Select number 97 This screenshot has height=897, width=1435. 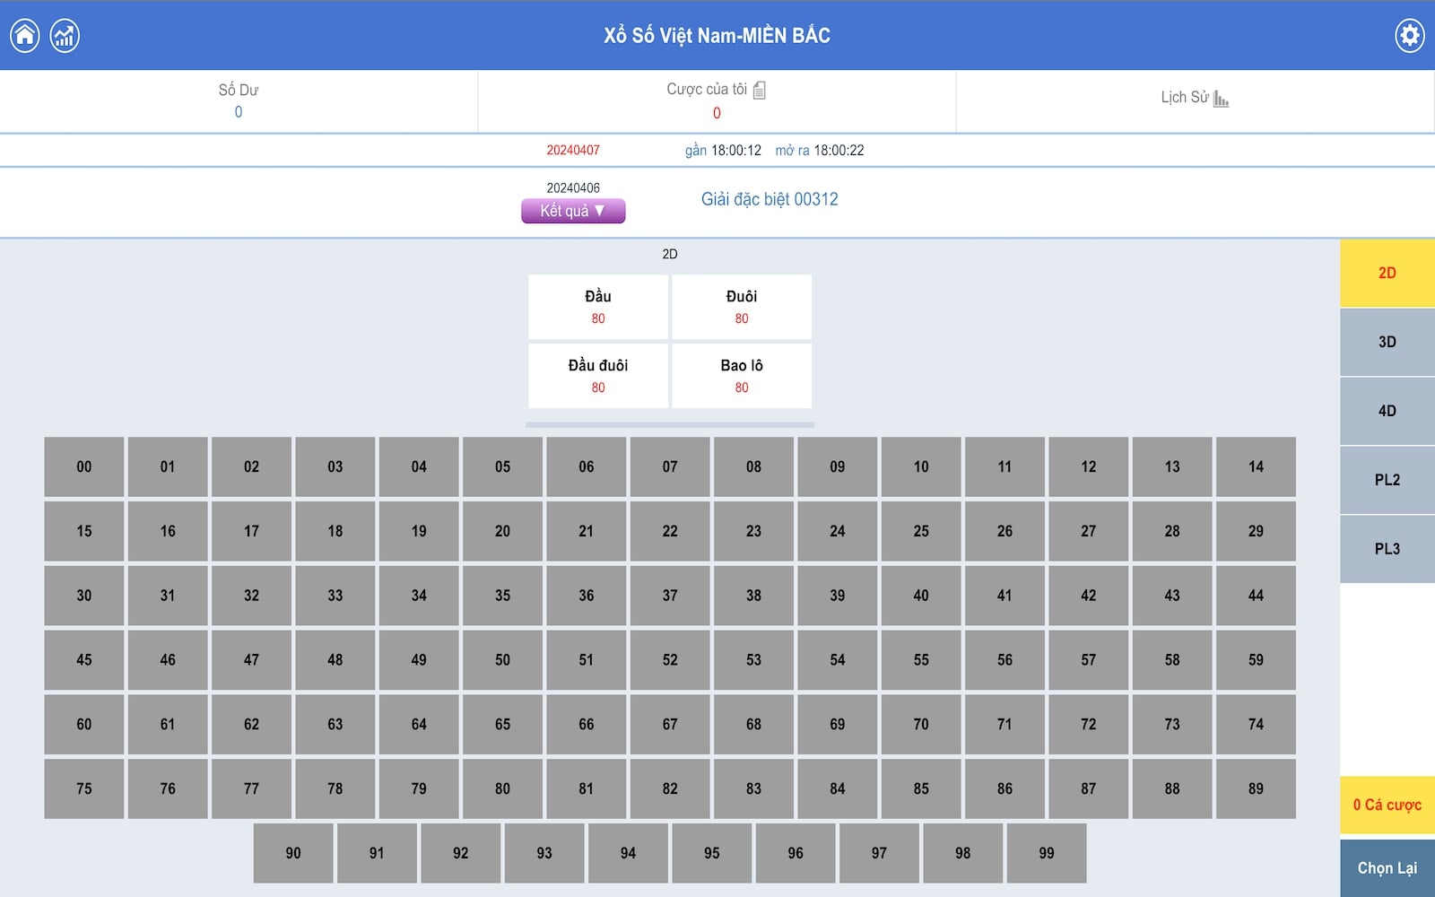(879, 854)
